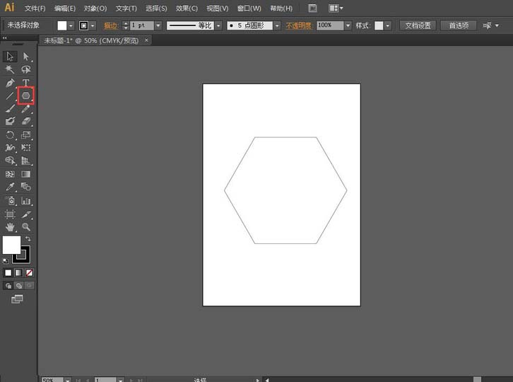
Task: Choose the Eyedropper tool
Action: point(10,187)
